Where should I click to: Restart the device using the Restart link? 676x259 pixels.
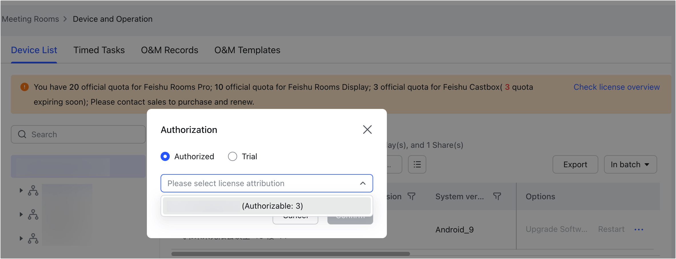pos(611,229)
